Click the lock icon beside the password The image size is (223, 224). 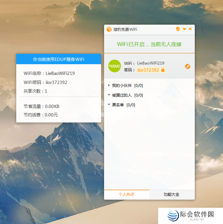(x=163, y=70)
